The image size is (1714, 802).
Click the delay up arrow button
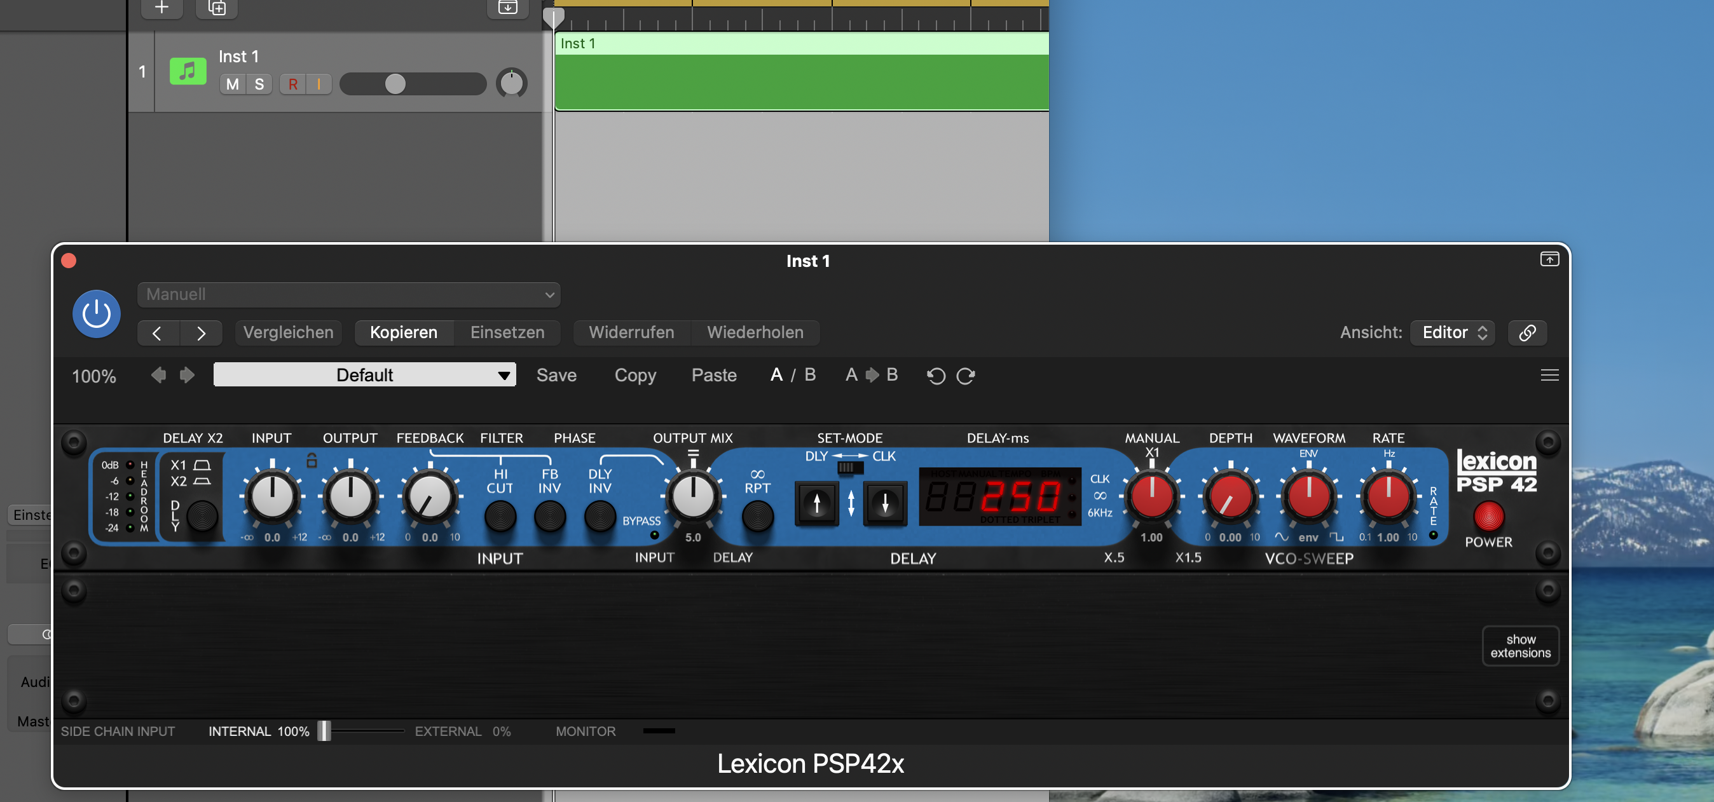pos(817,503)
